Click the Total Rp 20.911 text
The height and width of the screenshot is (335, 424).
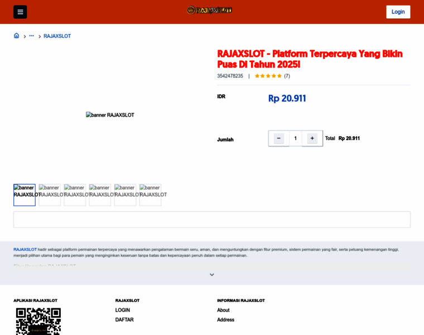pos(343,138)
